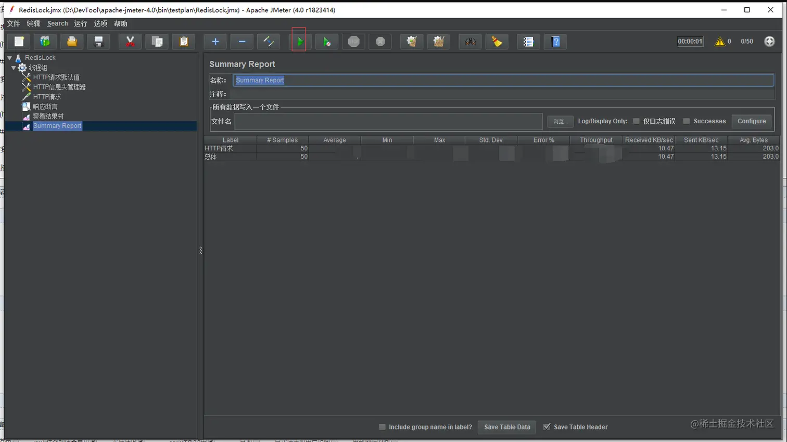Image resolution: width=787 pixels, height=442 pixels.
Task: Click the remote engine globe icon
Action: pyautogui.click(x=769, y=42)
